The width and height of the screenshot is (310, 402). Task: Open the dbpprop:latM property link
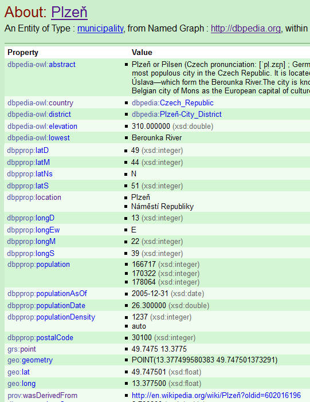(29, 163)
